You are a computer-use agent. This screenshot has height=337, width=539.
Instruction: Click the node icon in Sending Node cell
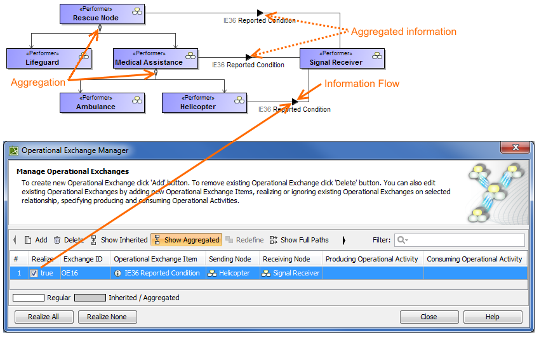pyautogui.click(x=212, y=274)
